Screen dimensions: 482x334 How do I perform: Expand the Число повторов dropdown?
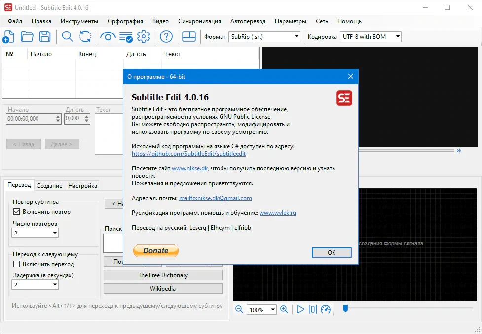click(35, 233)
